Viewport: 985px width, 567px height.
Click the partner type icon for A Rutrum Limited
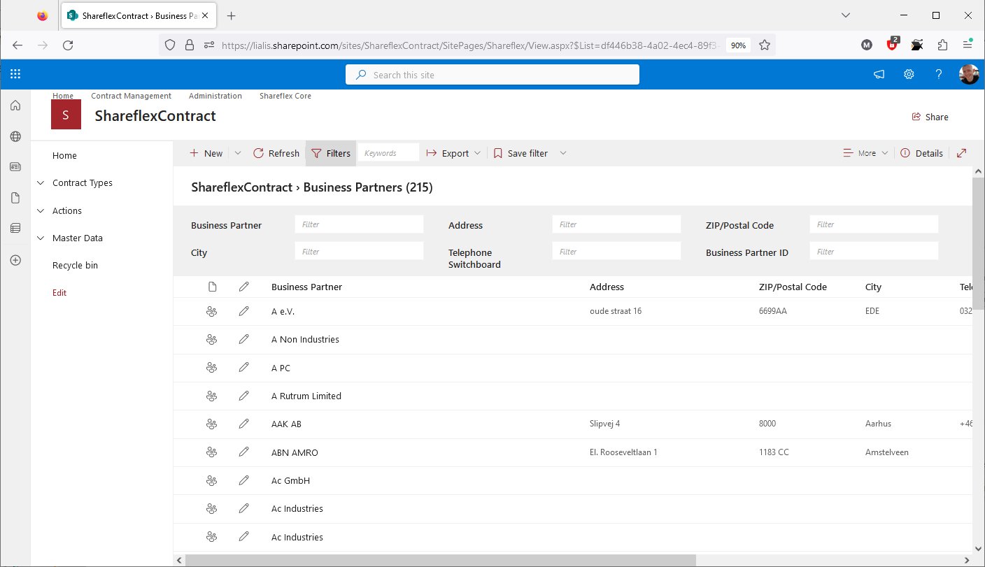tap(211, 396)
